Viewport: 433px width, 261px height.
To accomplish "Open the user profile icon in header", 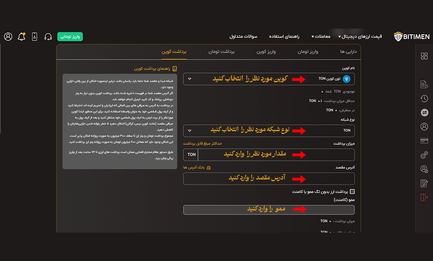I will pos(8,36).
